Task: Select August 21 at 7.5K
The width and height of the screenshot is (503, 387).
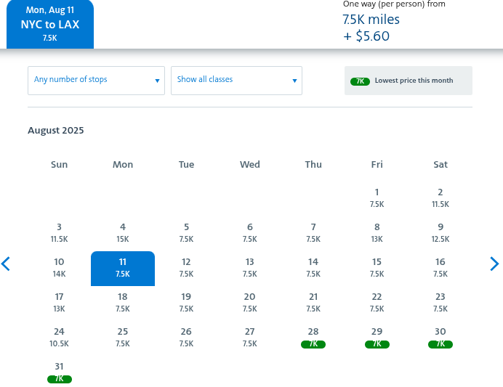Action: point(313,304)
